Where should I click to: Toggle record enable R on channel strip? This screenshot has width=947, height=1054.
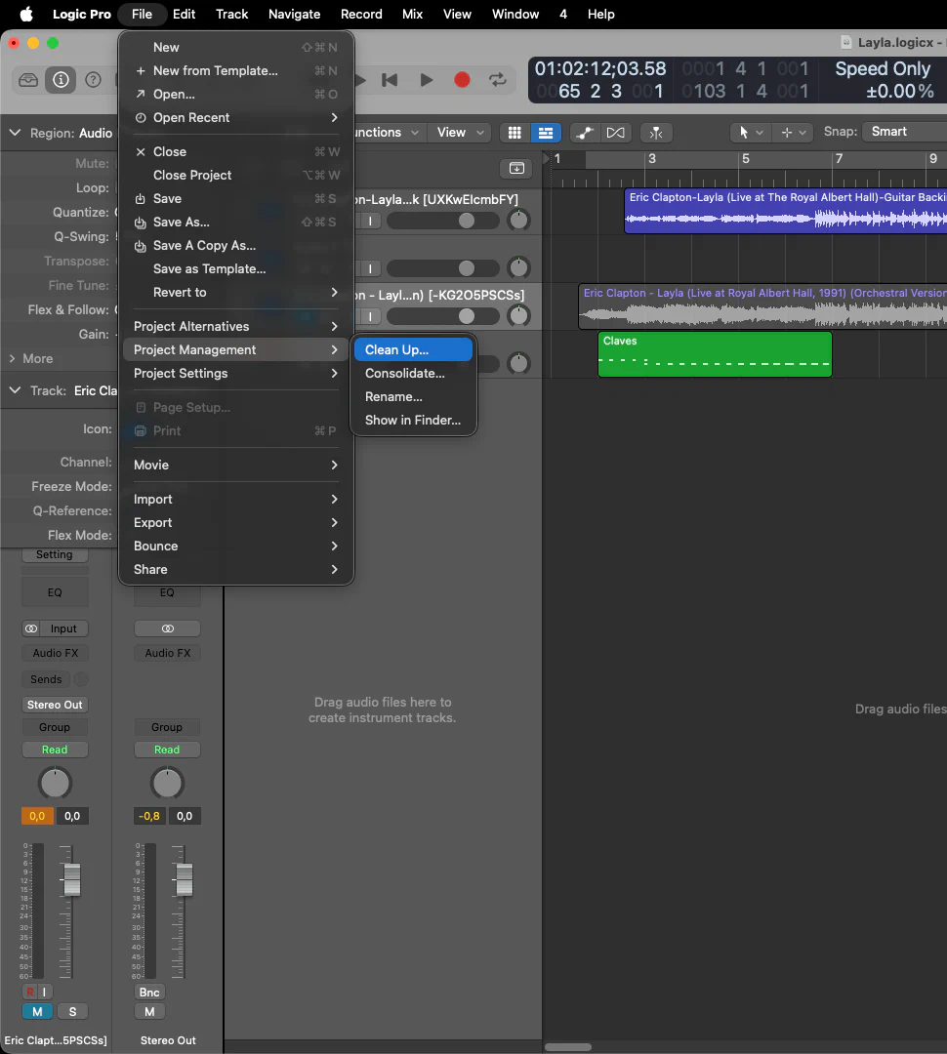coord(29,993)
